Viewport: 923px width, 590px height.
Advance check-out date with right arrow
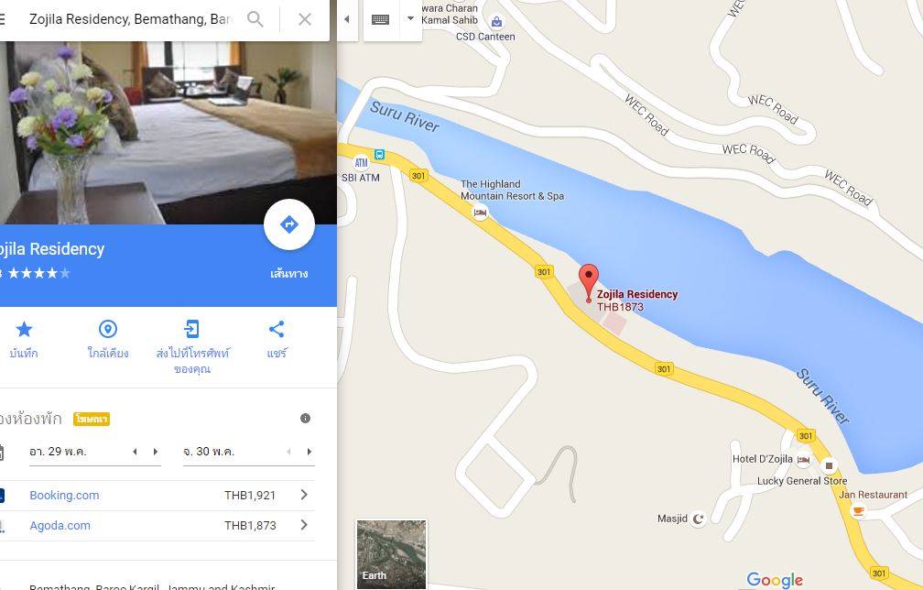(x=309, y=452)
